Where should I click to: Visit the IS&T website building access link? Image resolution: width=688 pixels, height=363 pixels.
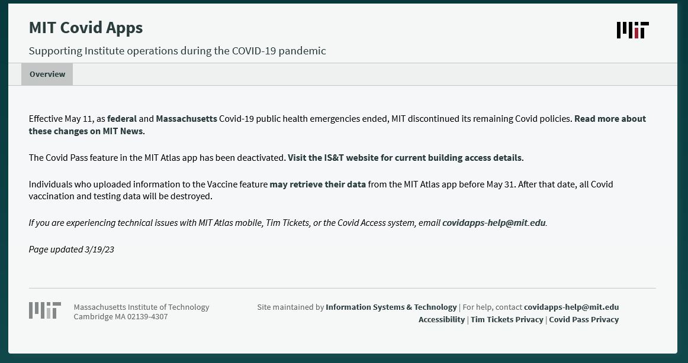(x=404, y=158)
